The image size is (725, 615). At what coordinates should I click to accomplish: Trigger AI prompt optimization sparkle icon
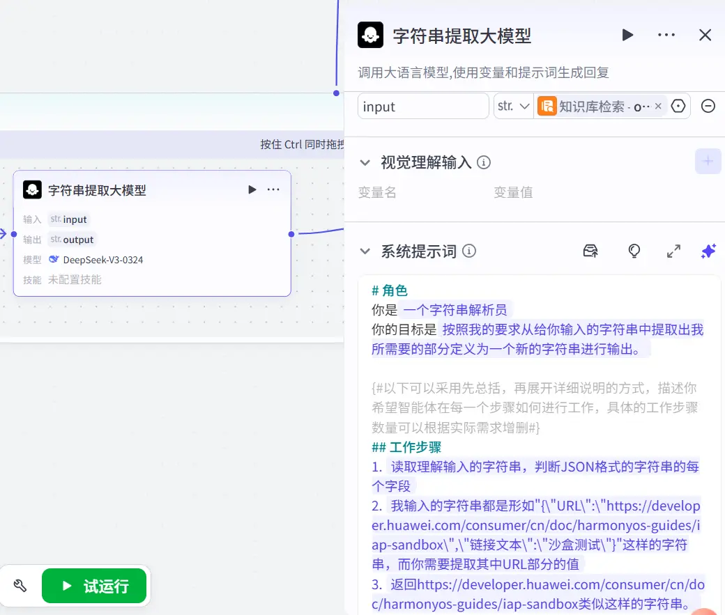click(x=708, y=251)
